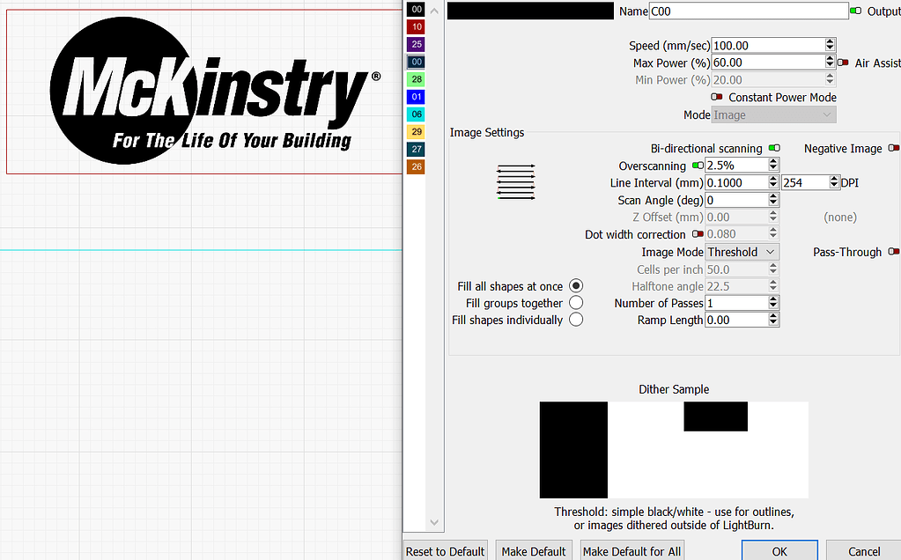Select layer color 26 in the palette
Image resolution: width=901 pixels, height=560 pixels.
[415, 166]
